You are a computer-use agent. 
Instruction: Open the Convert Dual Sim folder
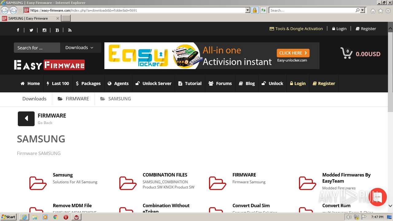click(251, 206)
